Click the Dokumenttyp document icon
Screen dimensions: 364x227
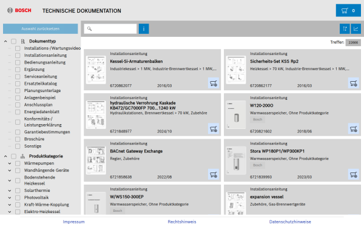point(23,41)
